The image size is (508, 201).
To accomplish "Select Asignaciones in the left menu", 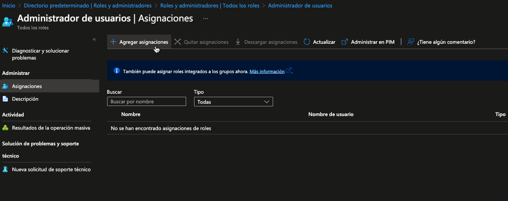I will point(27,86).
